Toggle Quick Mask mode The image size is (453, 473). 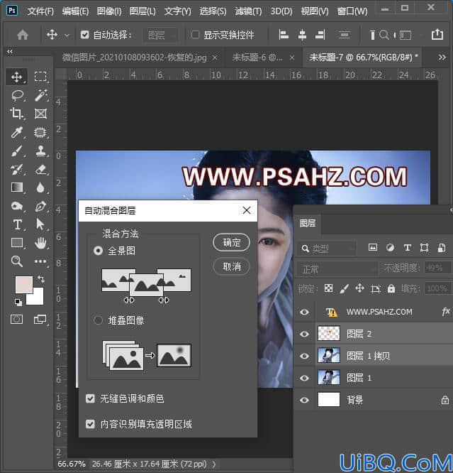click(x=16, y=319)
